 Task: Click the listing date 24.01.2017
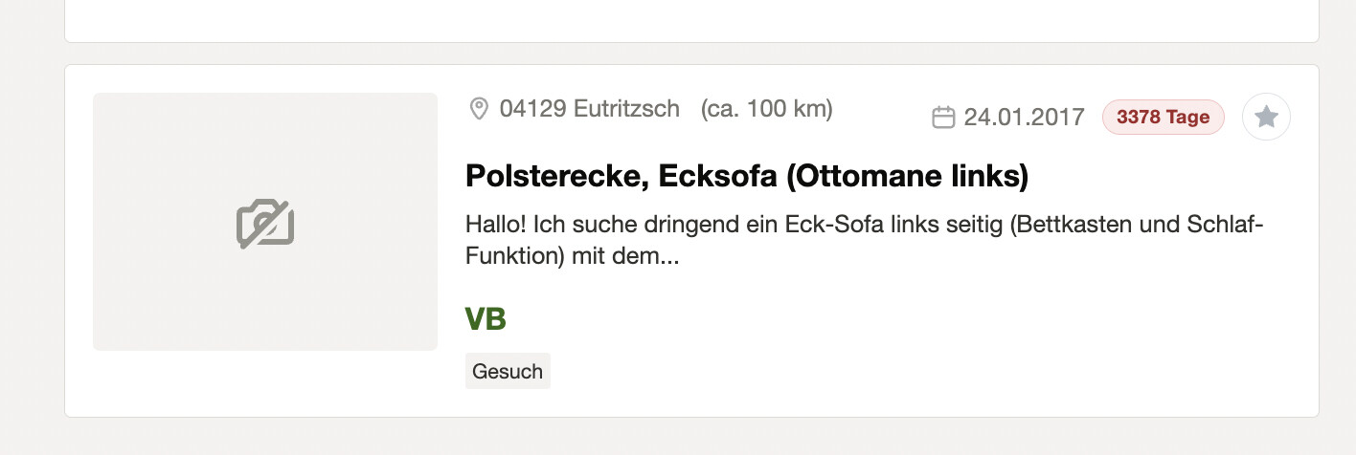[x=1024, y=118]
